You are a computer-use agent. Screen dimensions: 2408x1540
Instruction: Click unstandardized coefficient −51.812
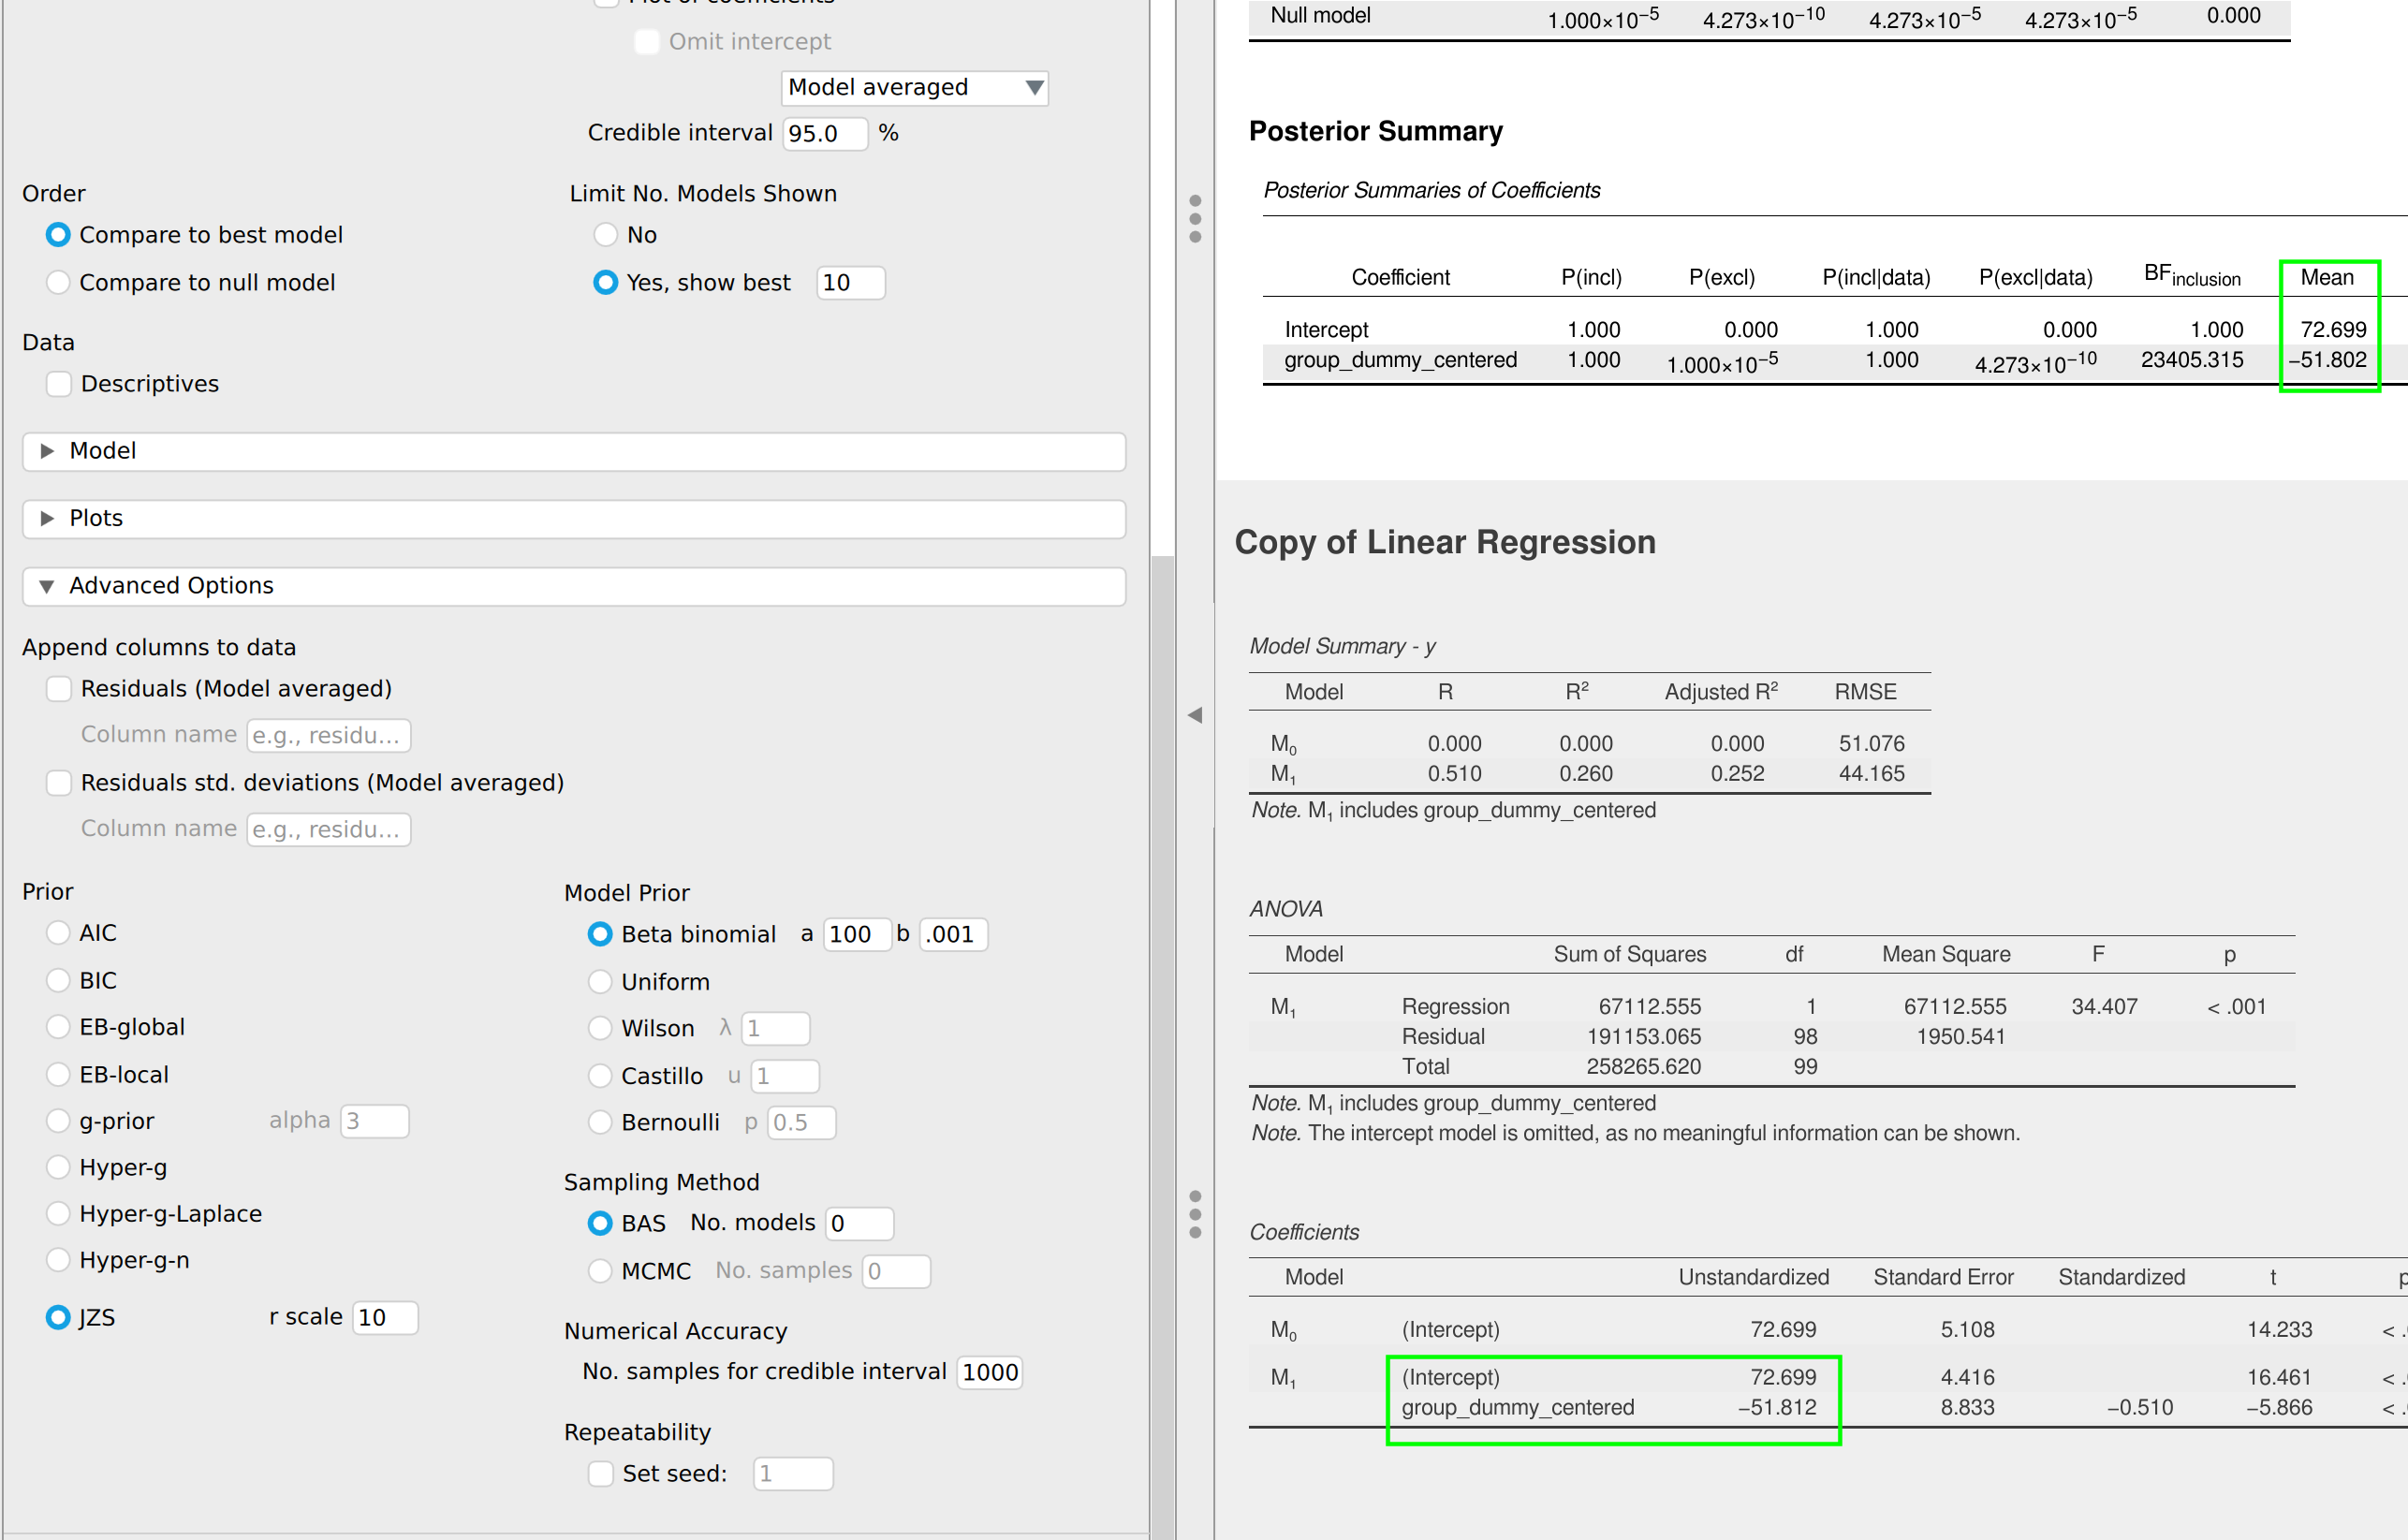(1777, 1408)
